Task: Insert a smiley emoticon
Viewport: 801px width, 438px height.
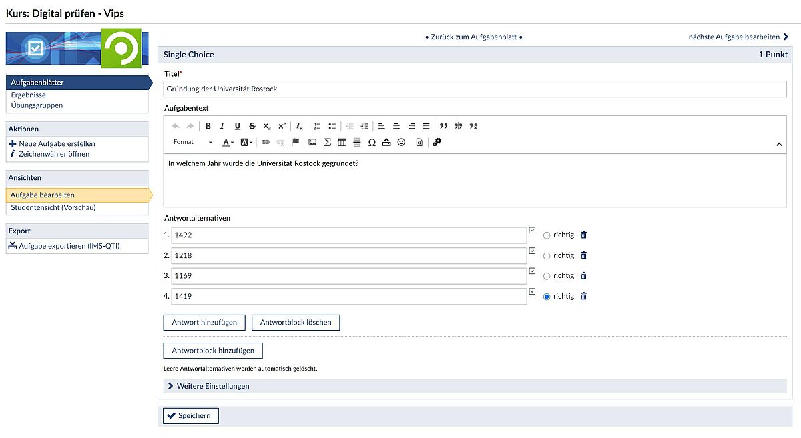Action: coord(401,142)
